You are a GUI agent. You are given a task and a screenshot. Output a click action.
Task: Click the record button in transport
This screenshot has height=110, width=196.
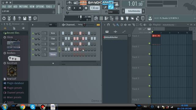pos(86,8)
